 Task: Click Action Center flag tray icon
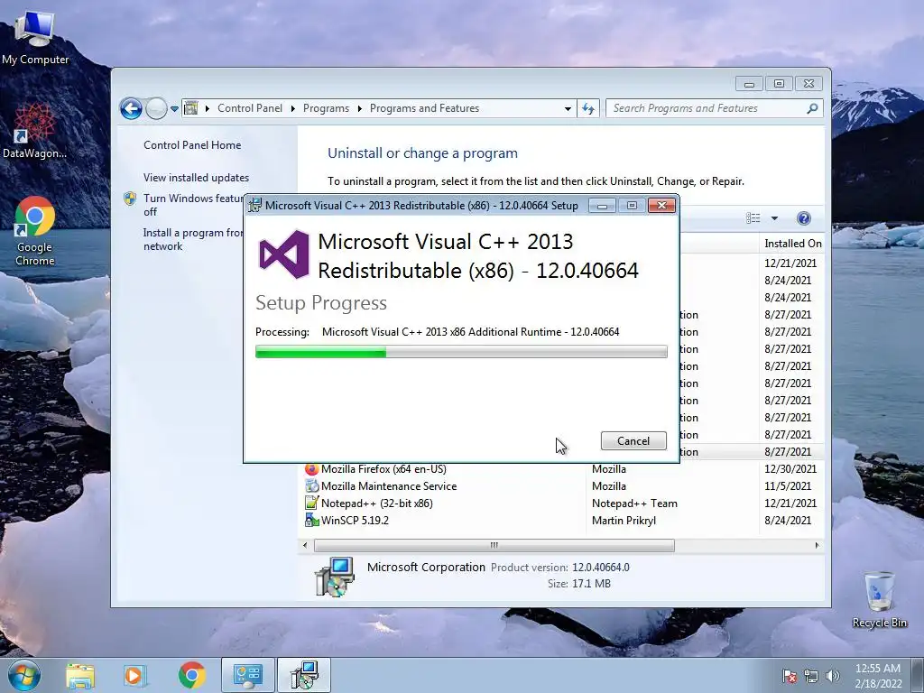pyautogui.click(x=790, y=676)
